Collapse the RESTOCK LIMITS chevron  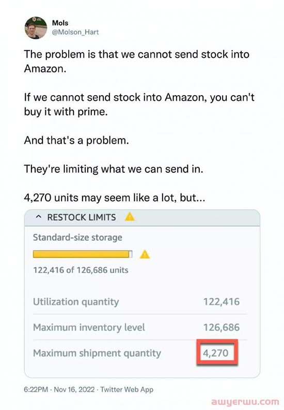pyautogui.click(x=38, y=217)
